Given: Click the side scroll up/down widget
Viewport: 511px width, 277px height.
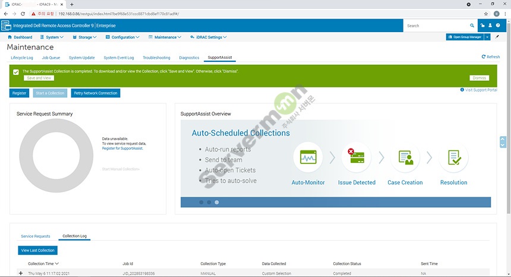Looking at the screenshot, I should coord(503,142).
